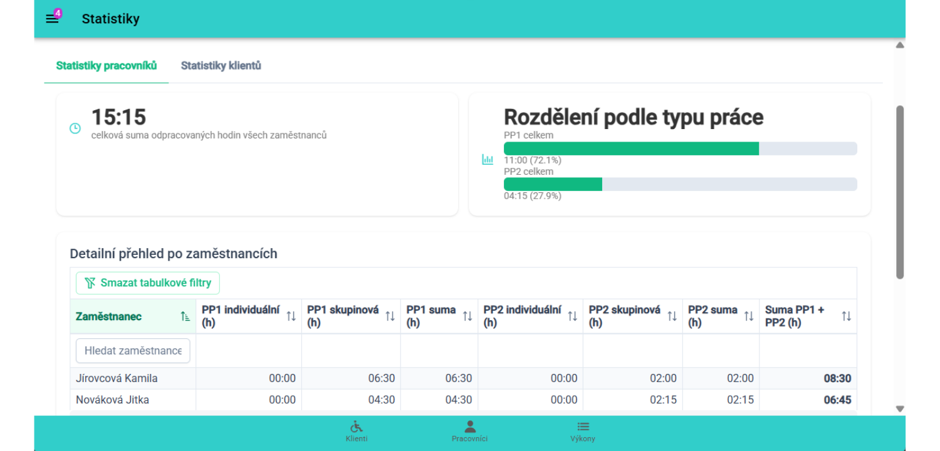The height and width of the screenshot is (451, 940).
Task: Sort by PP2 suma column arrows
Action: (x=749, y=316)
